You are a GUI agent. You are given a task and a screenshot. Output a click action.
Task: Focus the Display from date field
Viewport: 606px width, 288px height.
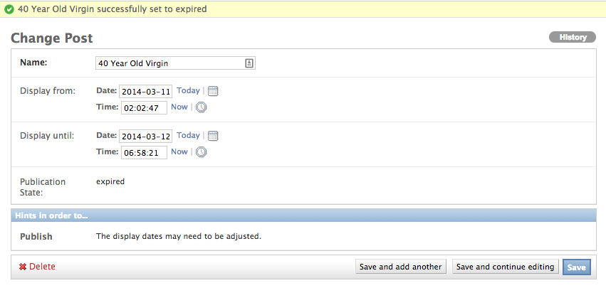[x=146, y=92]
